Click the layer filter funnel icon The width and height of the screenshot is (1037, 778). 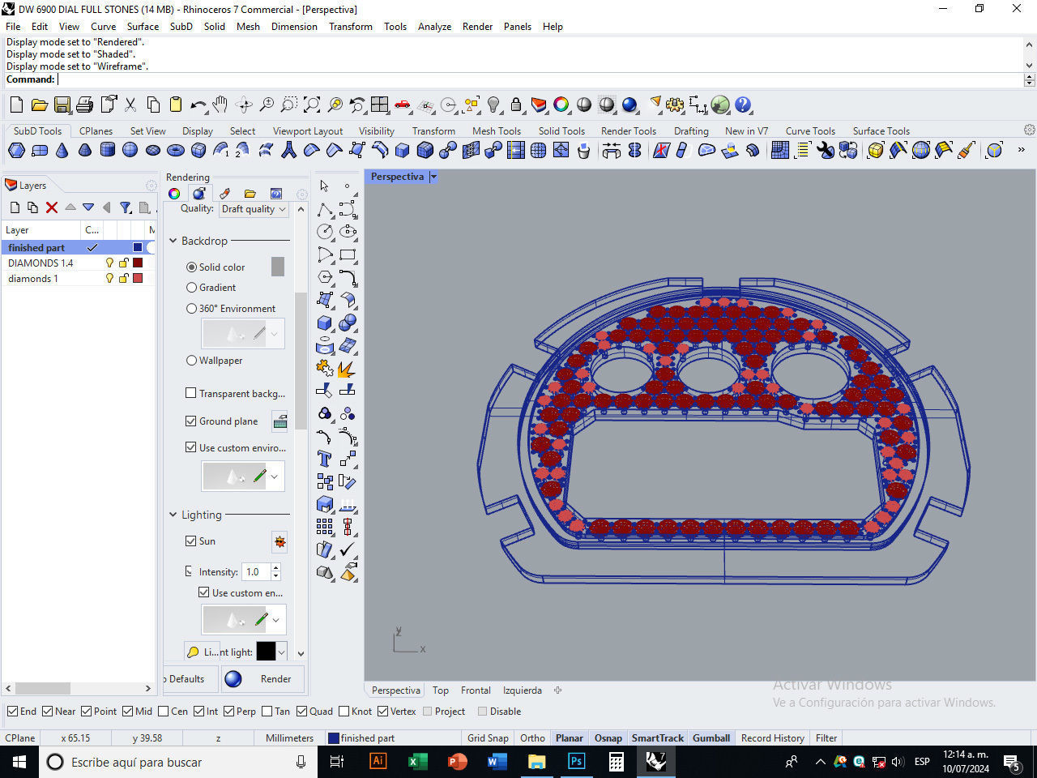tap(126, 207)
